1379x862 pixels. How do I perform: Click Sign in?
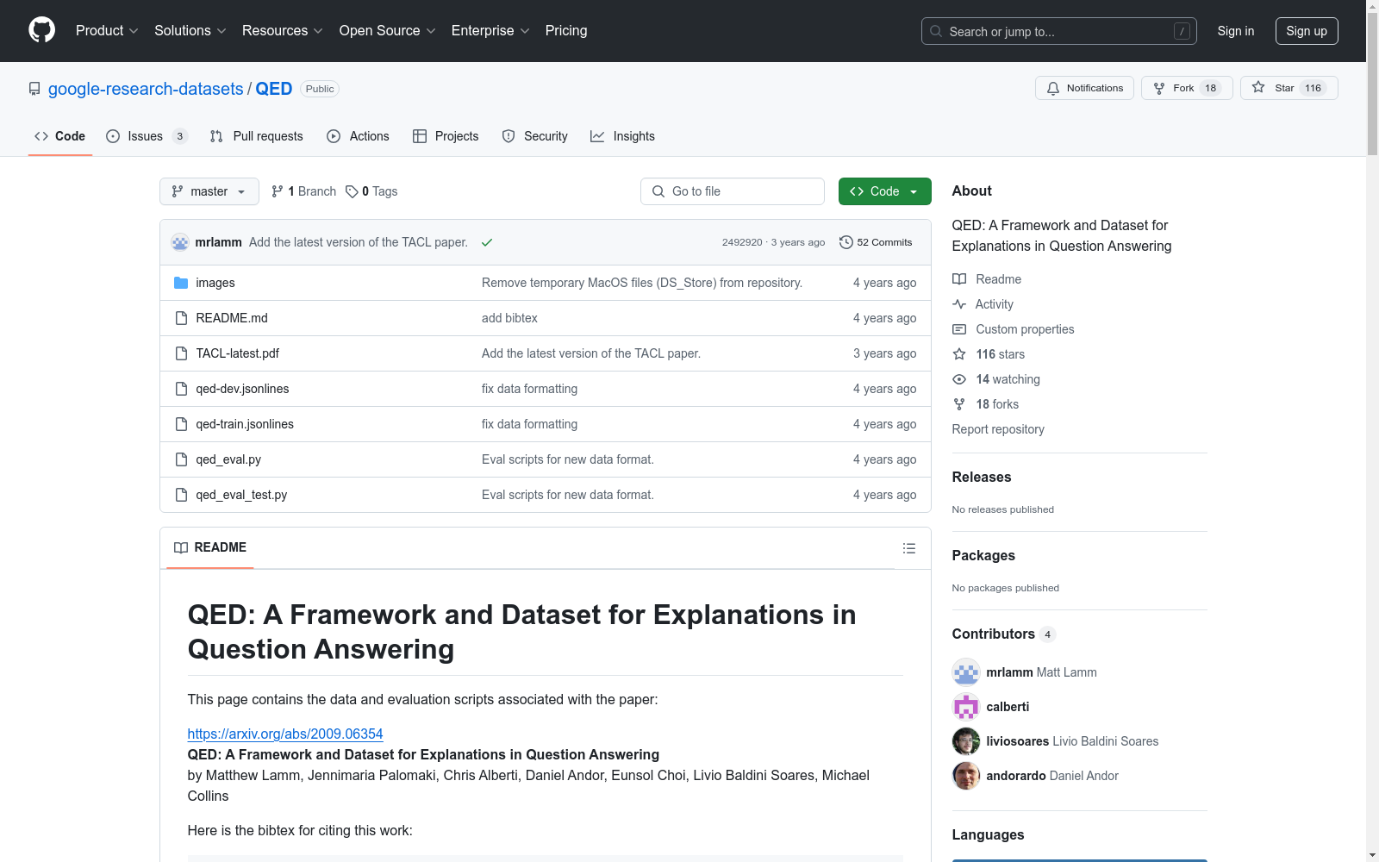(x=1236, y=31)
